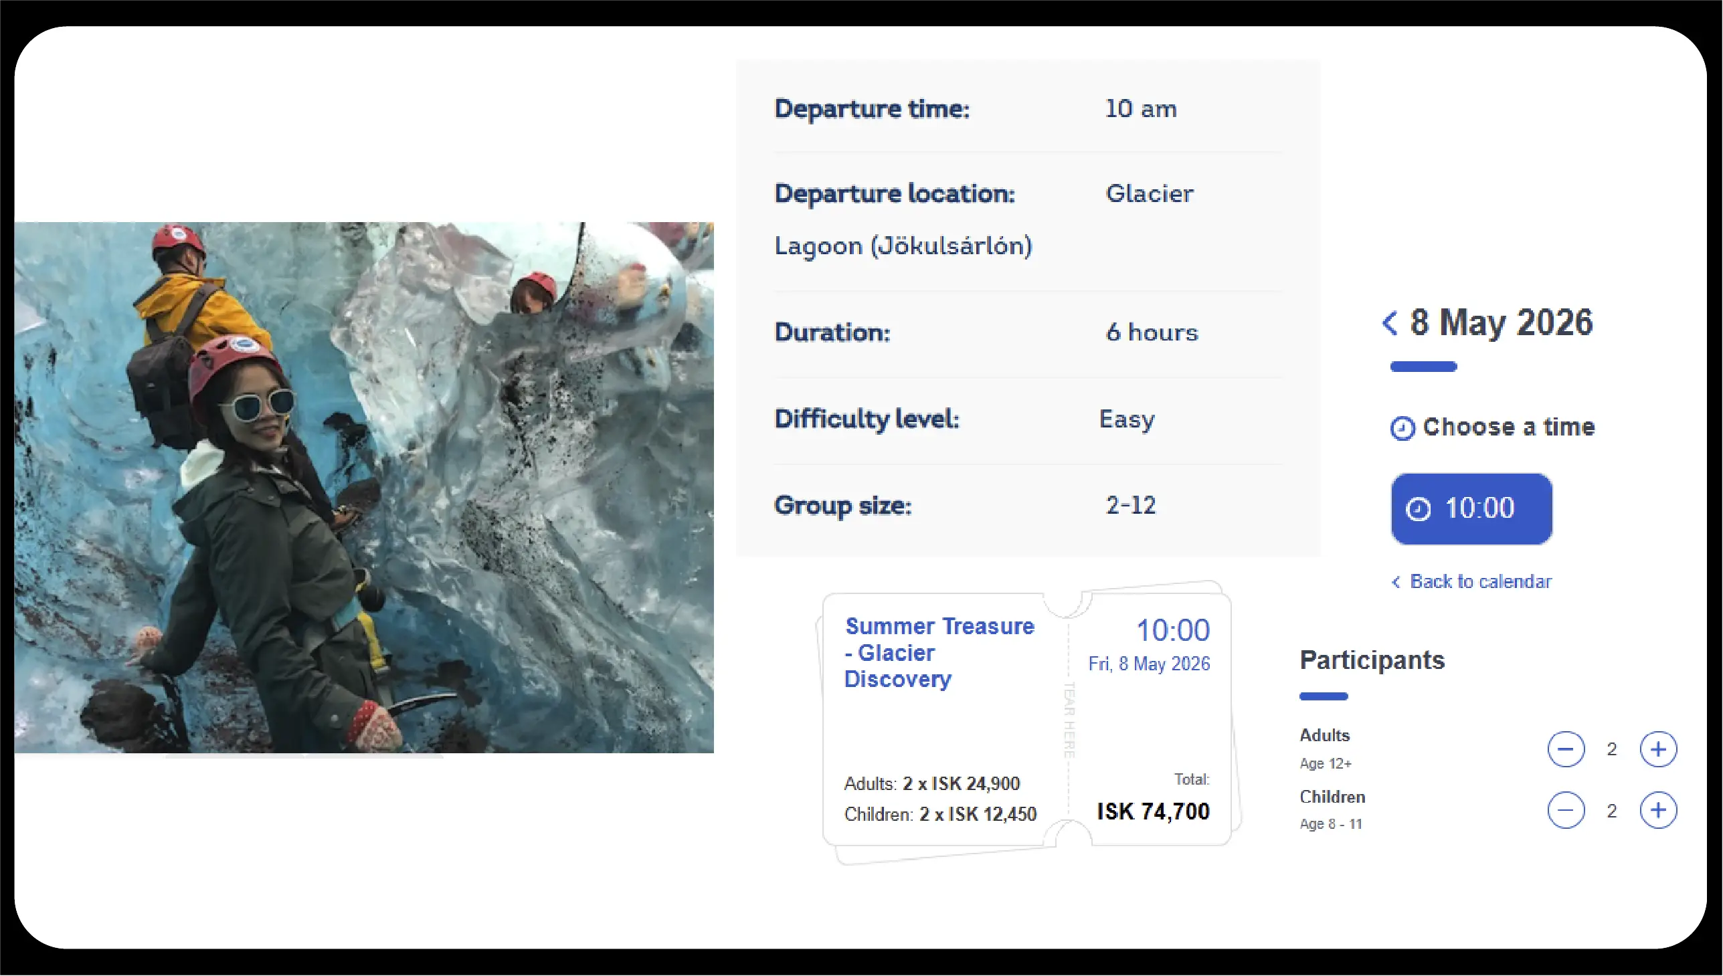Image resolution: width=1723 pixels, height=976 pixels.
Task: Select the 10:00 time slot button
Action: coord(1471,508)
